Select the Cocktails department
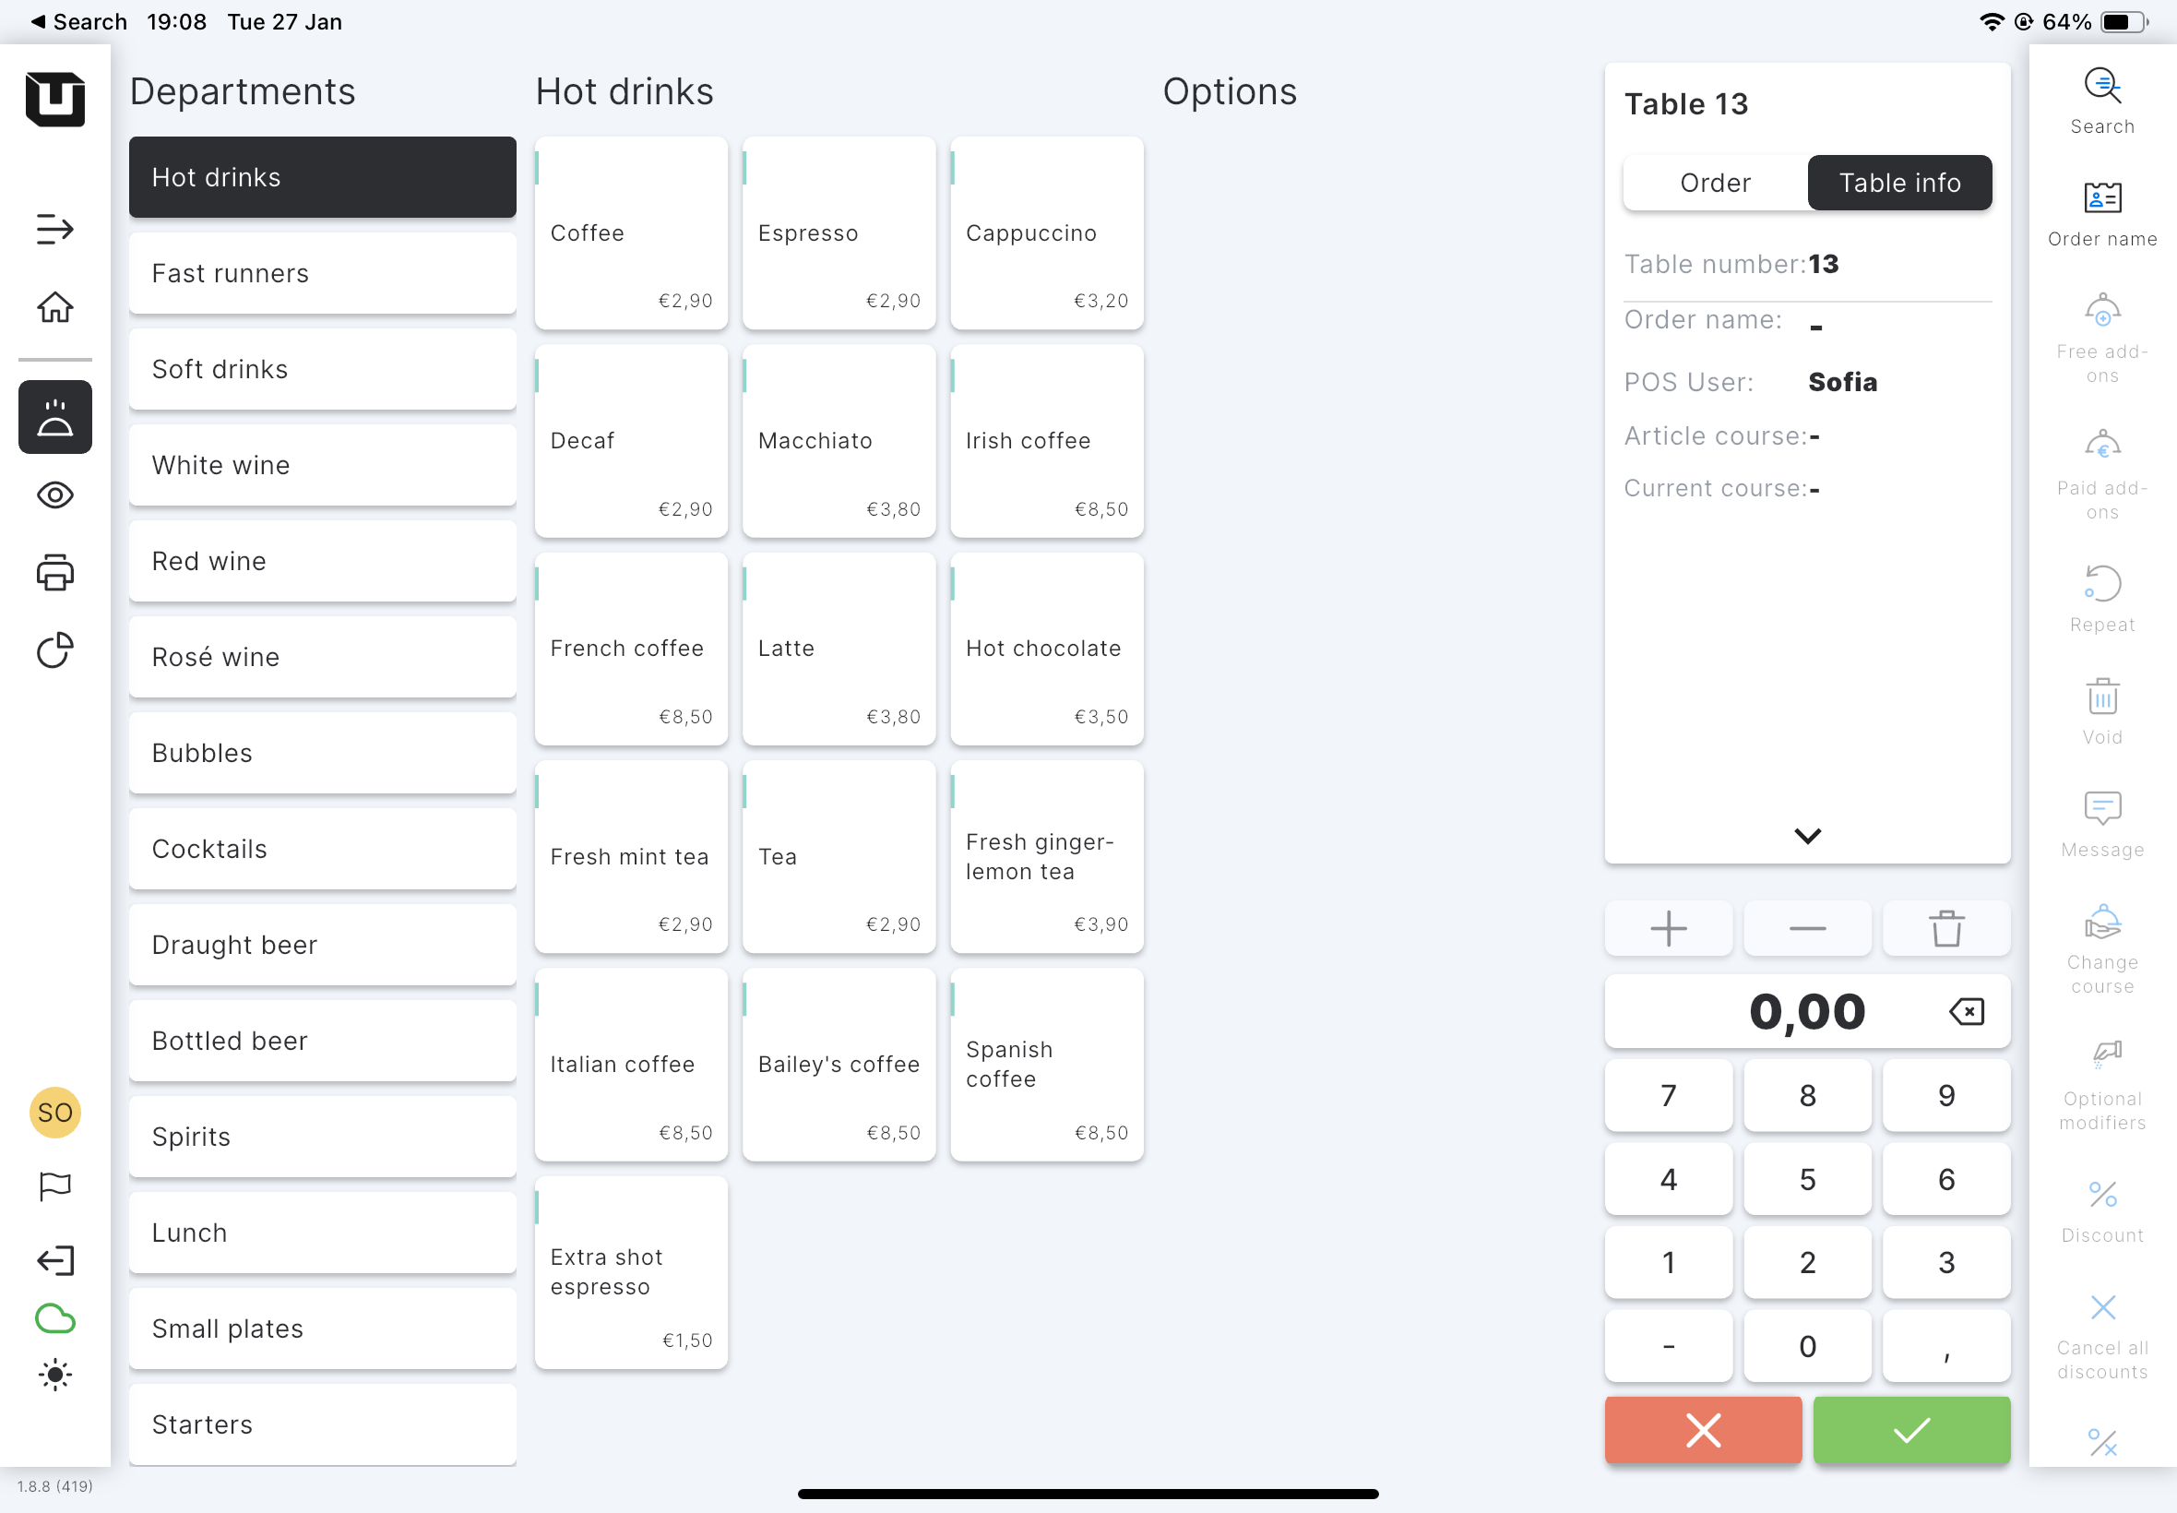This screenshot has width=2177, height=1513. click(x=322, y=849)
